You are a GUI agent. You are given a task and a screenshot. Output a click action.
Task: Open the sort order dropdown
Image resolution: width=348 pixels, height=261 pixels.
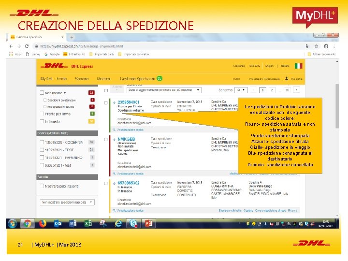pos(164,90)
